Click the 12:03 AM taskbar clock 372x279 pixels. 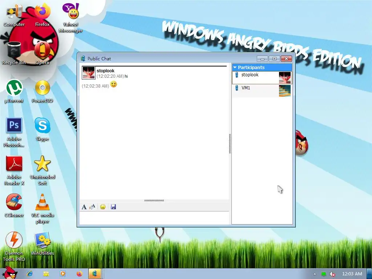point(352,274)
